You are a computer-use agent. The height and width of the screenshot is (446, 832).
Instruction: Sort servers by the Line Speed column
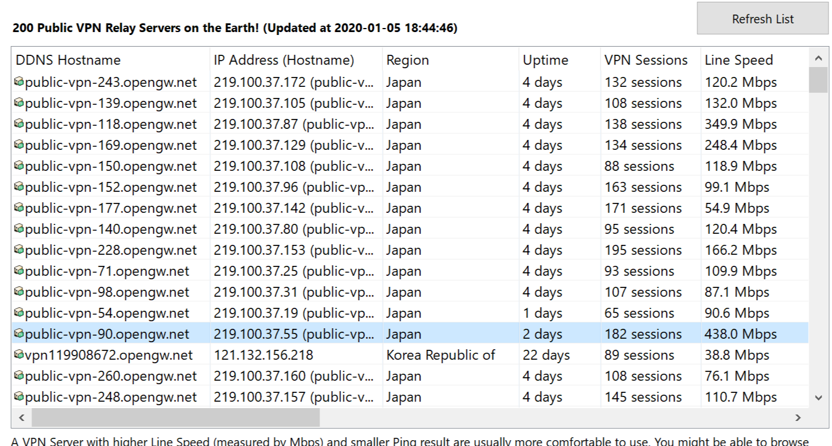coord(739,59)
